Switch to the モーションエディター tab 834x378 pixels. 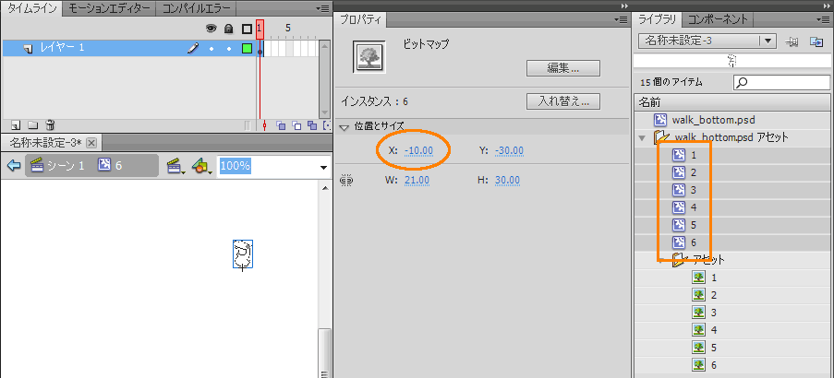(110, 8)
